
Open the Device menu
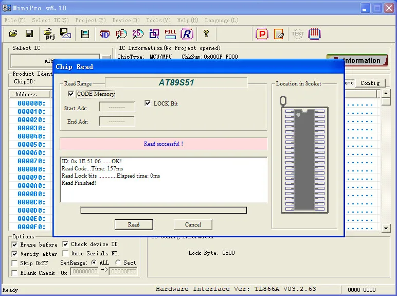tap(125, 20)
